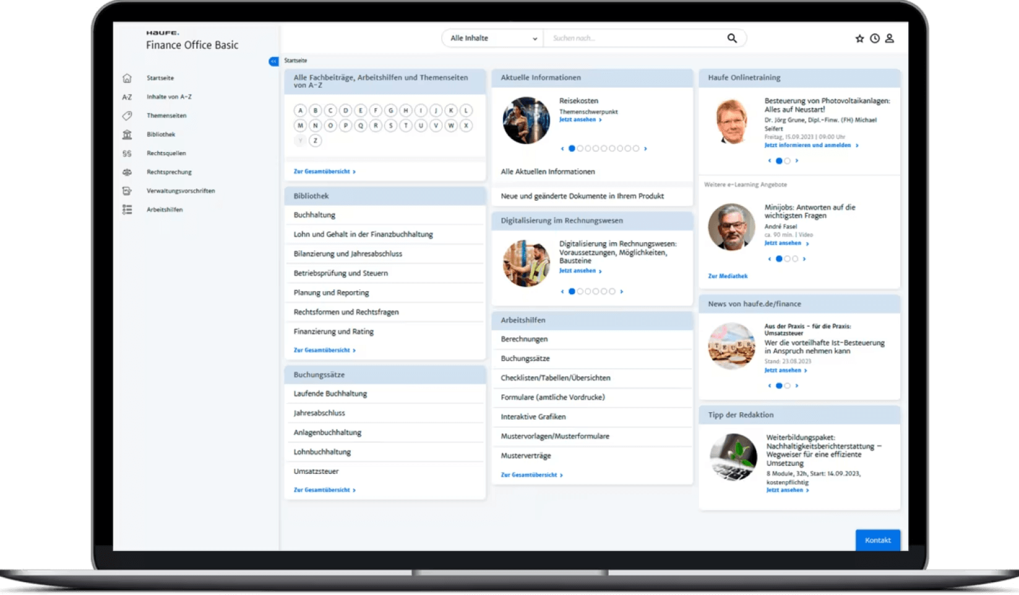The height and width of the screenshot is (595, 1019).
Task: Click the Reisekosten round thumbnail
Action: tap(526, 120)
